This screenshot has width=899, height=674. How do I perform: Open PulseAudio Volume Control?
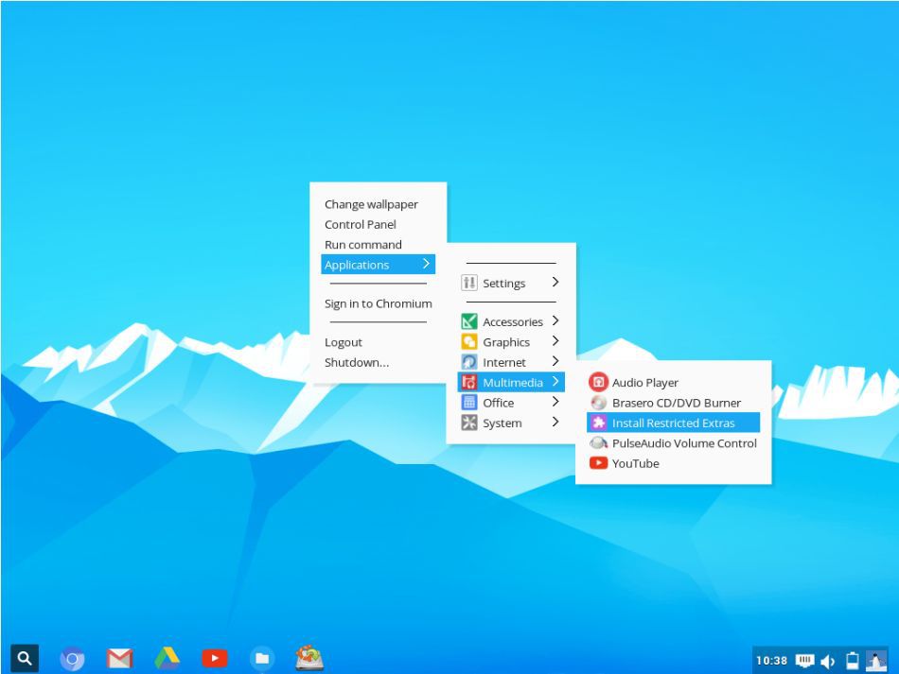click(685, 443)
